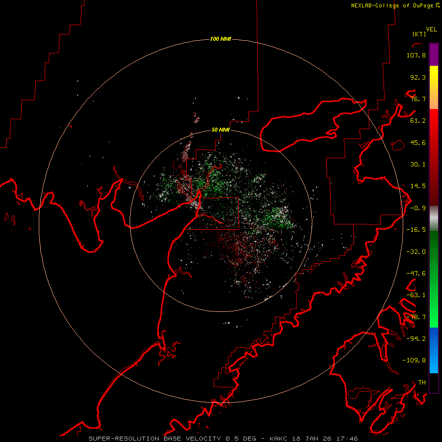
Task: Click the 30.1 legend value
Action: coord(418,165)
